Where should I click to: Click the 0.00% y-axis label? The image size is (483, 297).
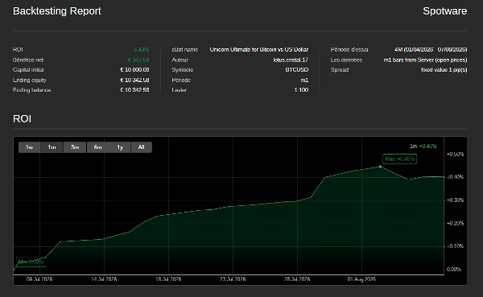click(454, 270)
